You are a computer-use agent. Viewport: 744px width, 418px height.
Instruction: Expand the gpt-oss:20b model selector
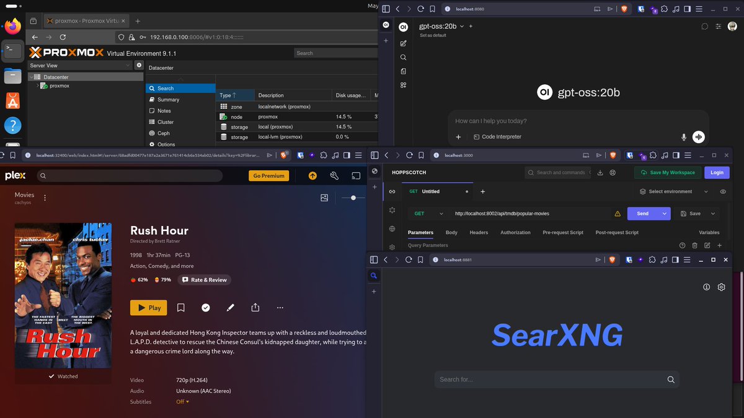pos(443,27)
